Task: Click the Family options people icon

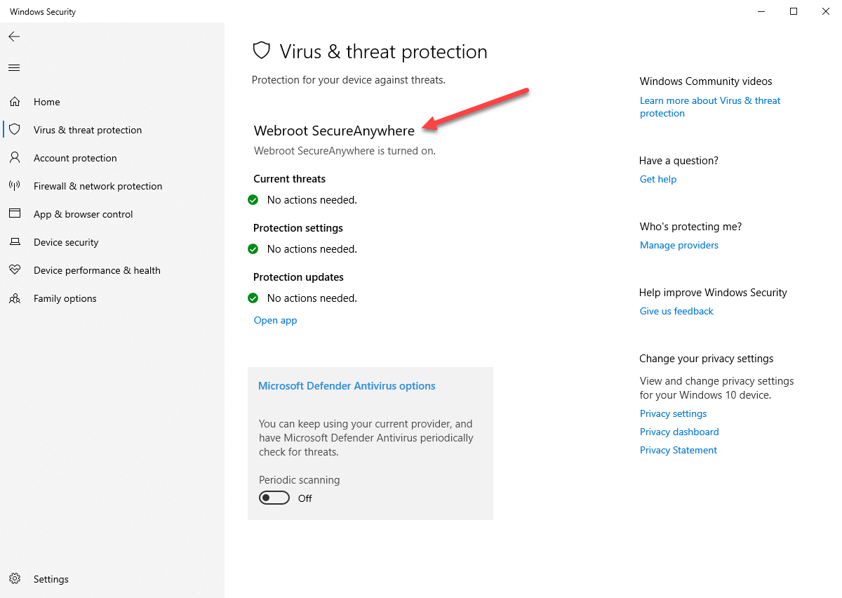Action: 15,298
